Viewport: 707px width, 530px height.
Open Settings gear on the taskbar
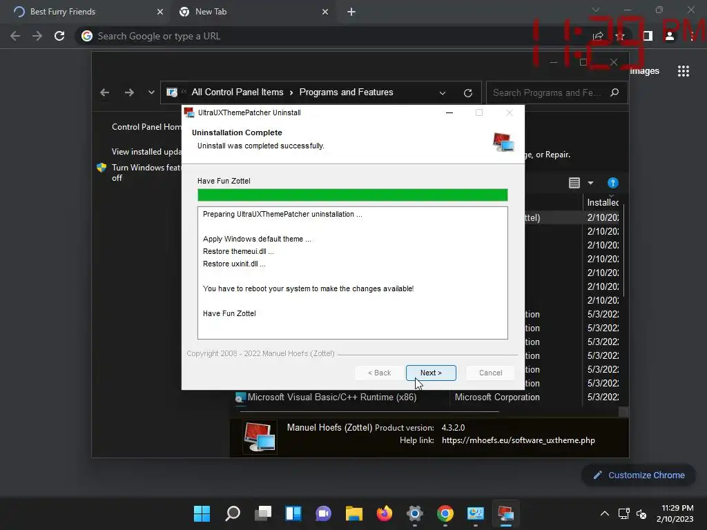(x=415, y=513)
